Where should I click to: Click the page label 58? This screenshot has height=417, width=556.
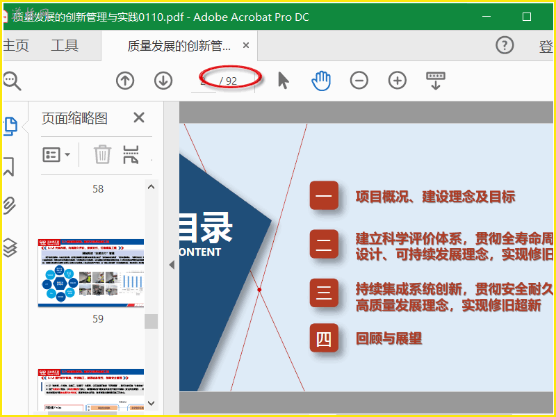click(98, 188)
